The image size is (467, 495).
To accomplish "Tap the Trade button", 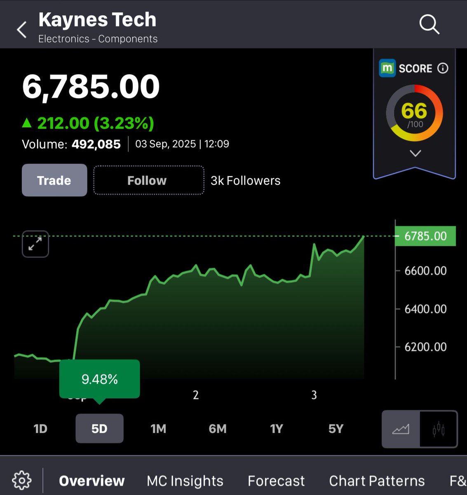I will point(54,180).
